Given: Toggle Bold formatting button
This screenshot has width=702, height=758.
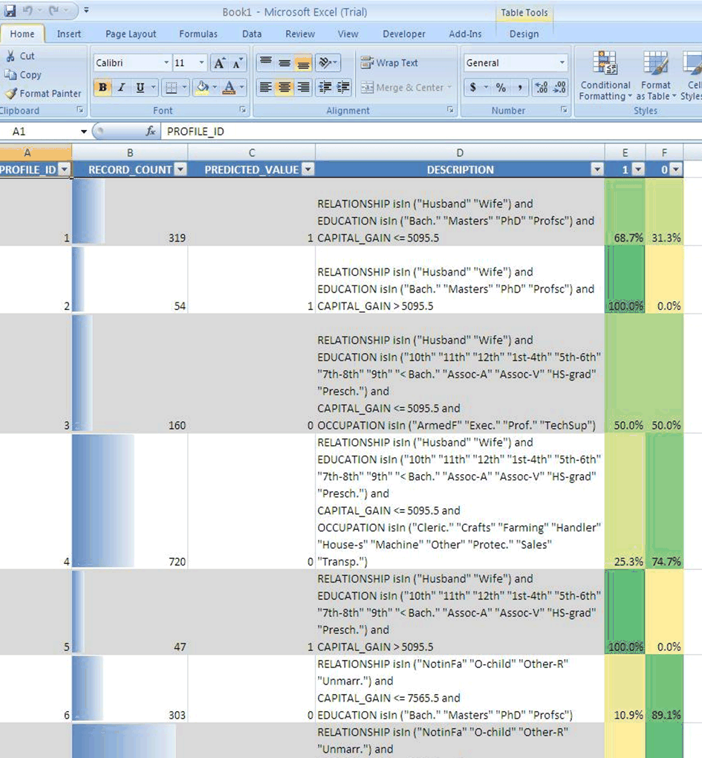Looking at the screenshot, I should pyautogui.click(x=103, y=88).
